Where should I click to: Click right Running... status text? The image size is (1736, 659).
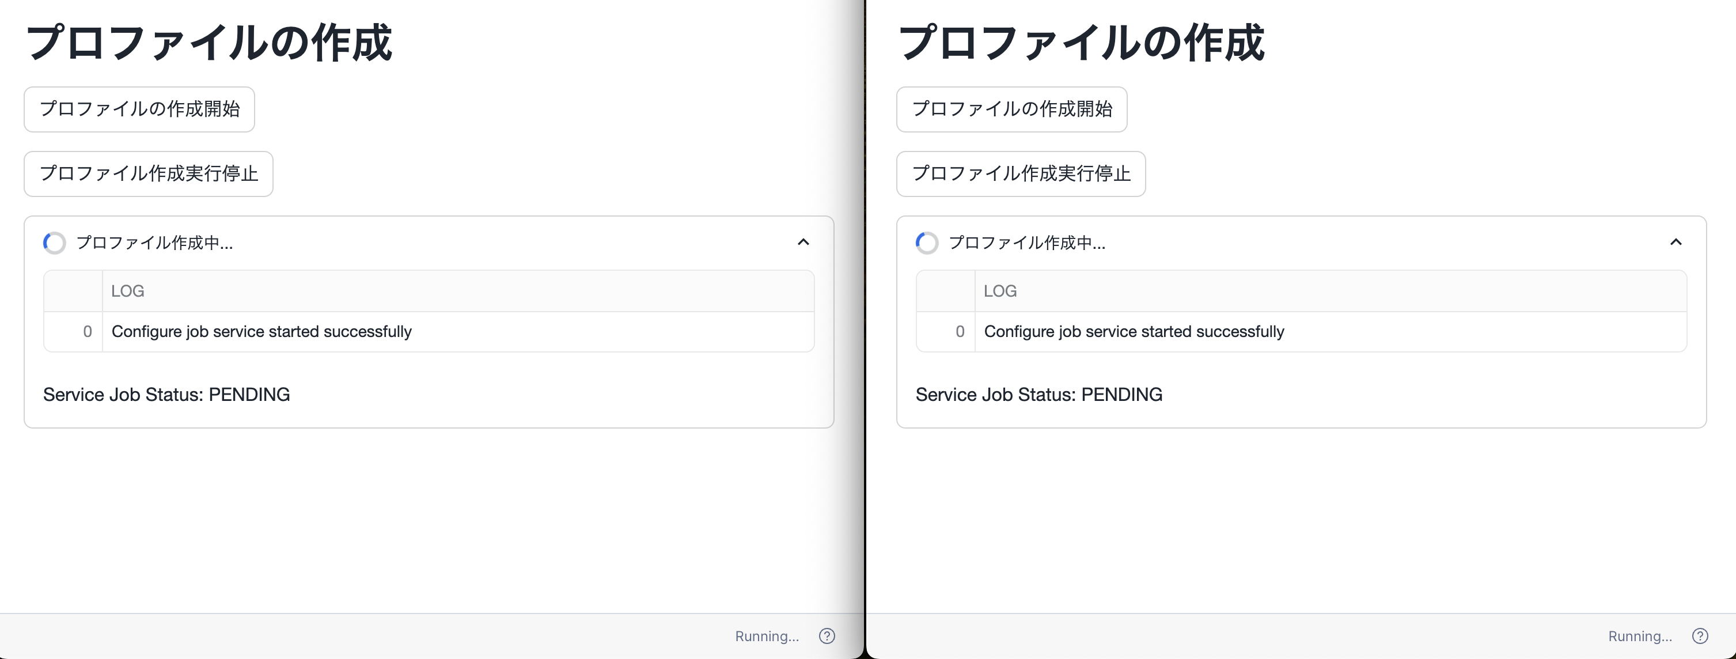1640,636
